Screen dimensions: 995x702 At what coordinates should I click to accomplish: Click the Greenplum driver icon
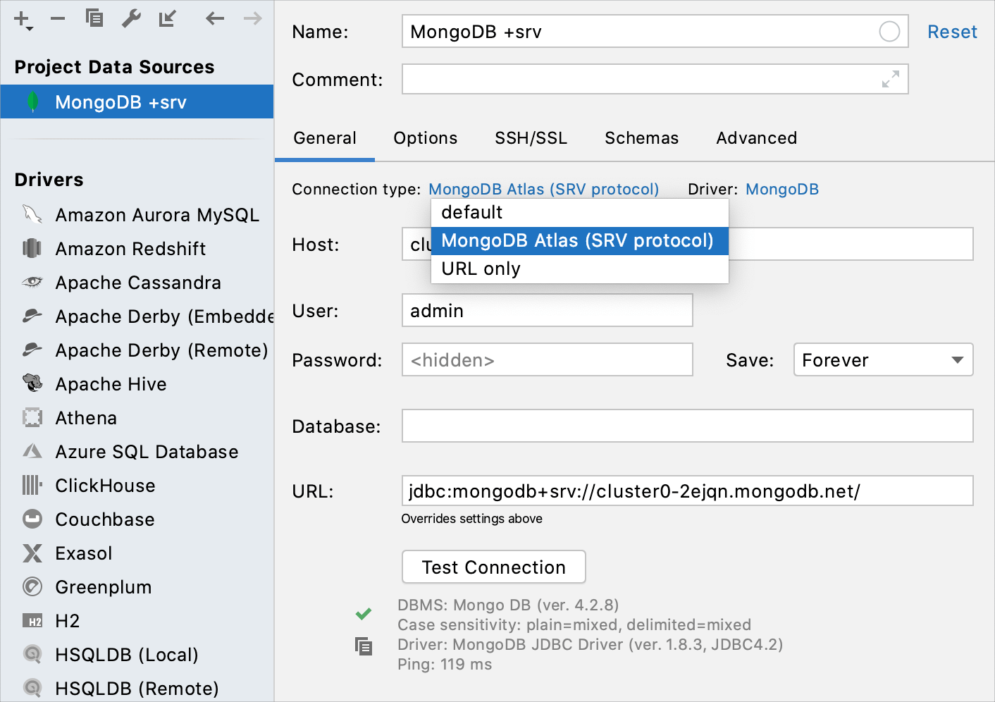pyautogui.click(x=32, y=586)
